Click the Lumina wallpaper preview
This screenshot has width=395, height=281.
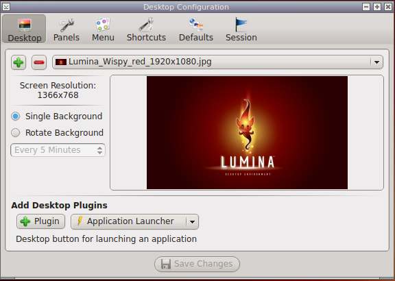(x=247, y=132)
